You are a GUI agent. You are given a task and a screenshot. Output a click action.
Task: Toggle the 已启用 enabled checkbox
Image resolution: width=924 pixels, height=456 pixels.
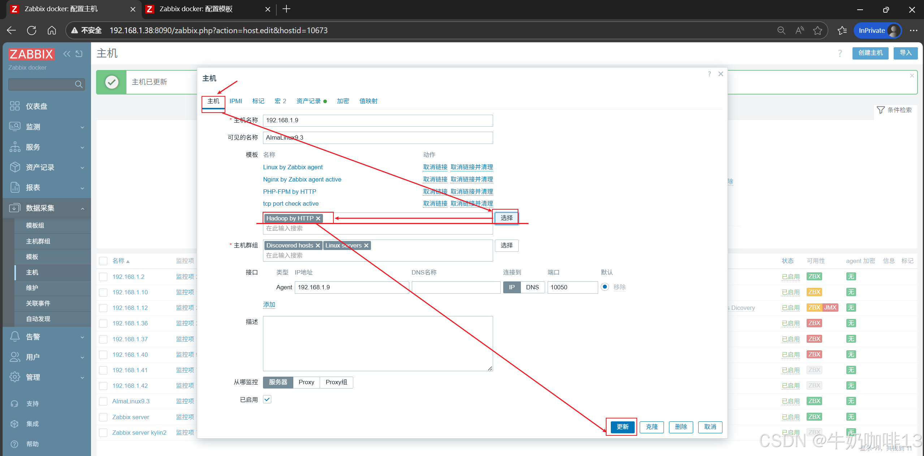[267, 399]
